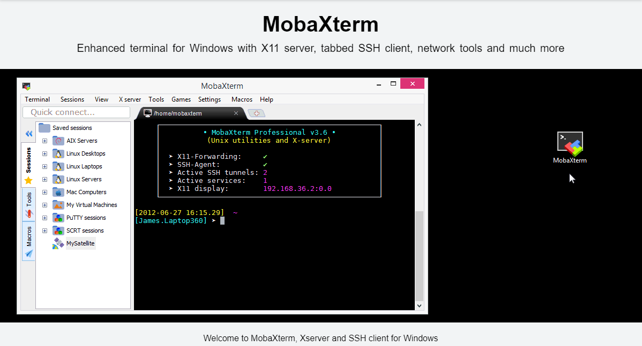Select the Linux Servers label
This screenshot has height=346, width=642.
pos(84,179)
